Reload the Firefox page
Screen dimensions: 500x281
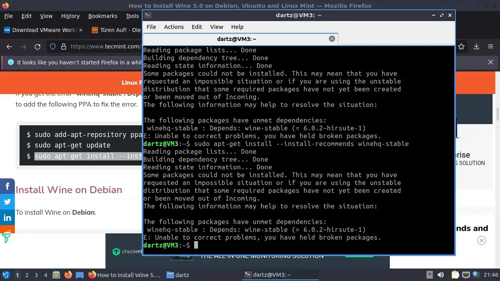pyautogui.click(x=37, y=47)
